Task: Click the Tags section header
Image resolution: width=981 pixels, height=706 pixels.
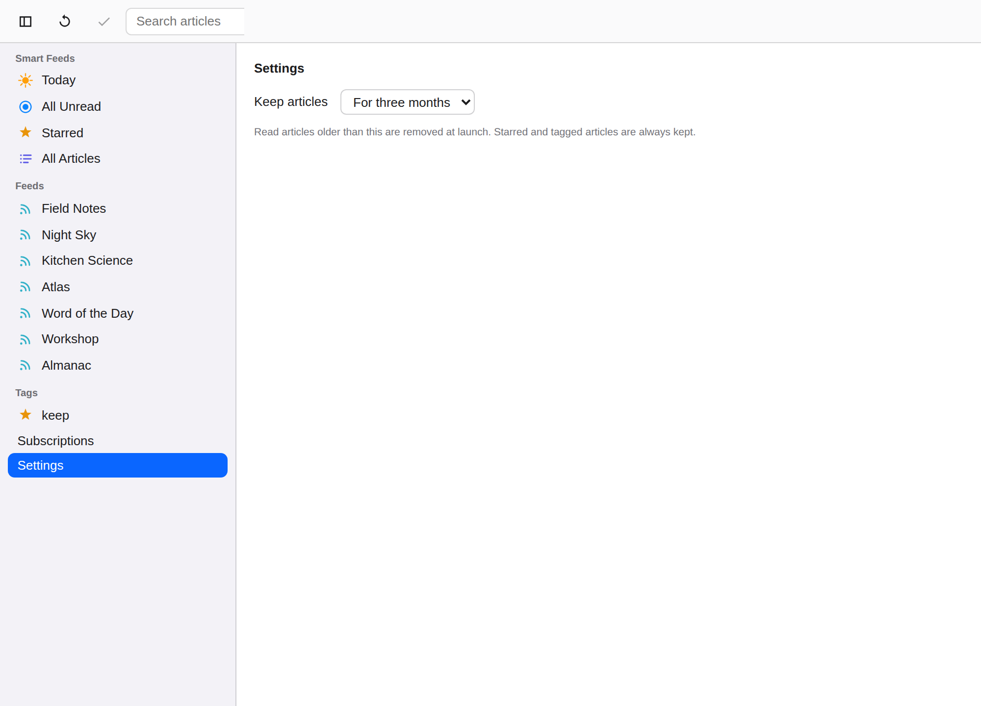Action: [26, 393]
